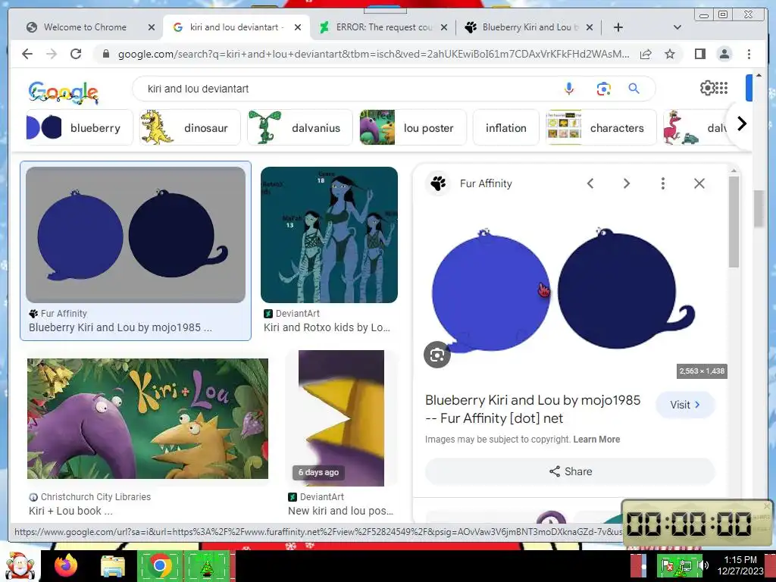Open Fur Affinity paw source icon

click(438, 183)
